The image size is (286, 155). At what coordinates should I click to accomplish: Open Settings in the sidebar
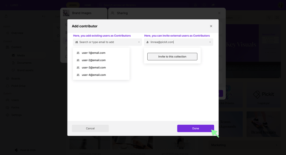coord(16,115)
